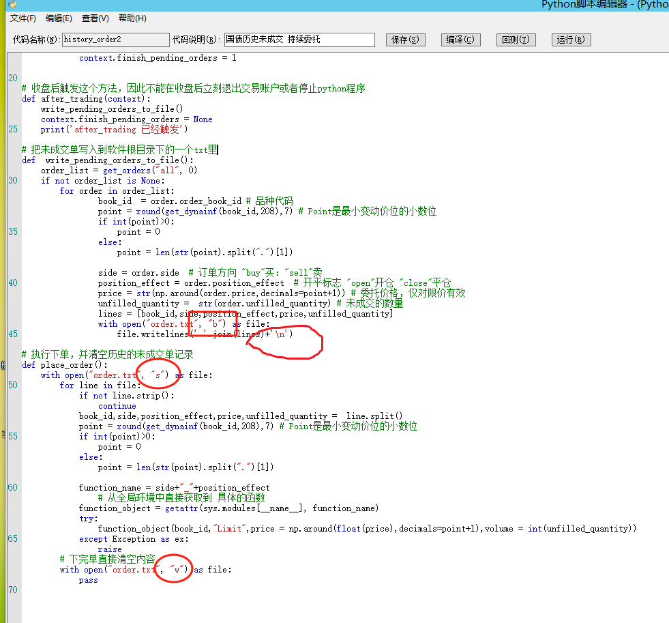Click the 'continue' statement
The width and height of the screenshot is (669, 623).
(x=117, y=406)
